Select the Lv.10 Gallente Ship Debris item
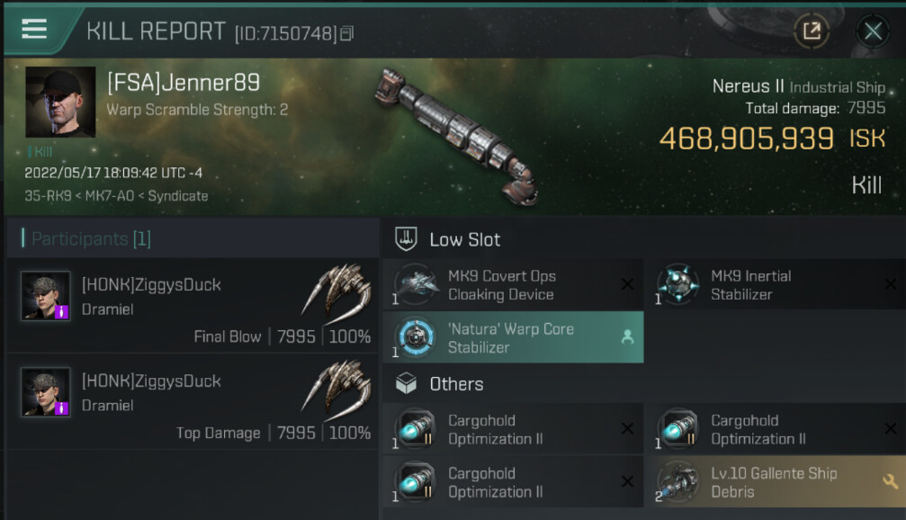 pyautogui.click(x=776, y=482)
